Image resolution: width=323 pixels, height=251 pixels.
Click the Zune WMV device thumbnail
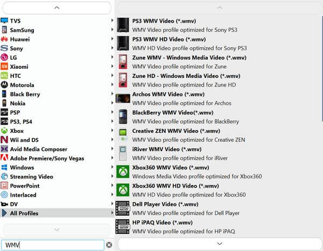point(123,62)
